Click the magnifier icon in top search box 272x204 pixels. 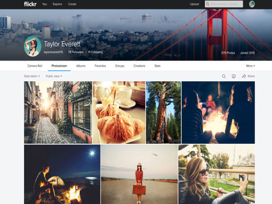[x=208, y=4]
